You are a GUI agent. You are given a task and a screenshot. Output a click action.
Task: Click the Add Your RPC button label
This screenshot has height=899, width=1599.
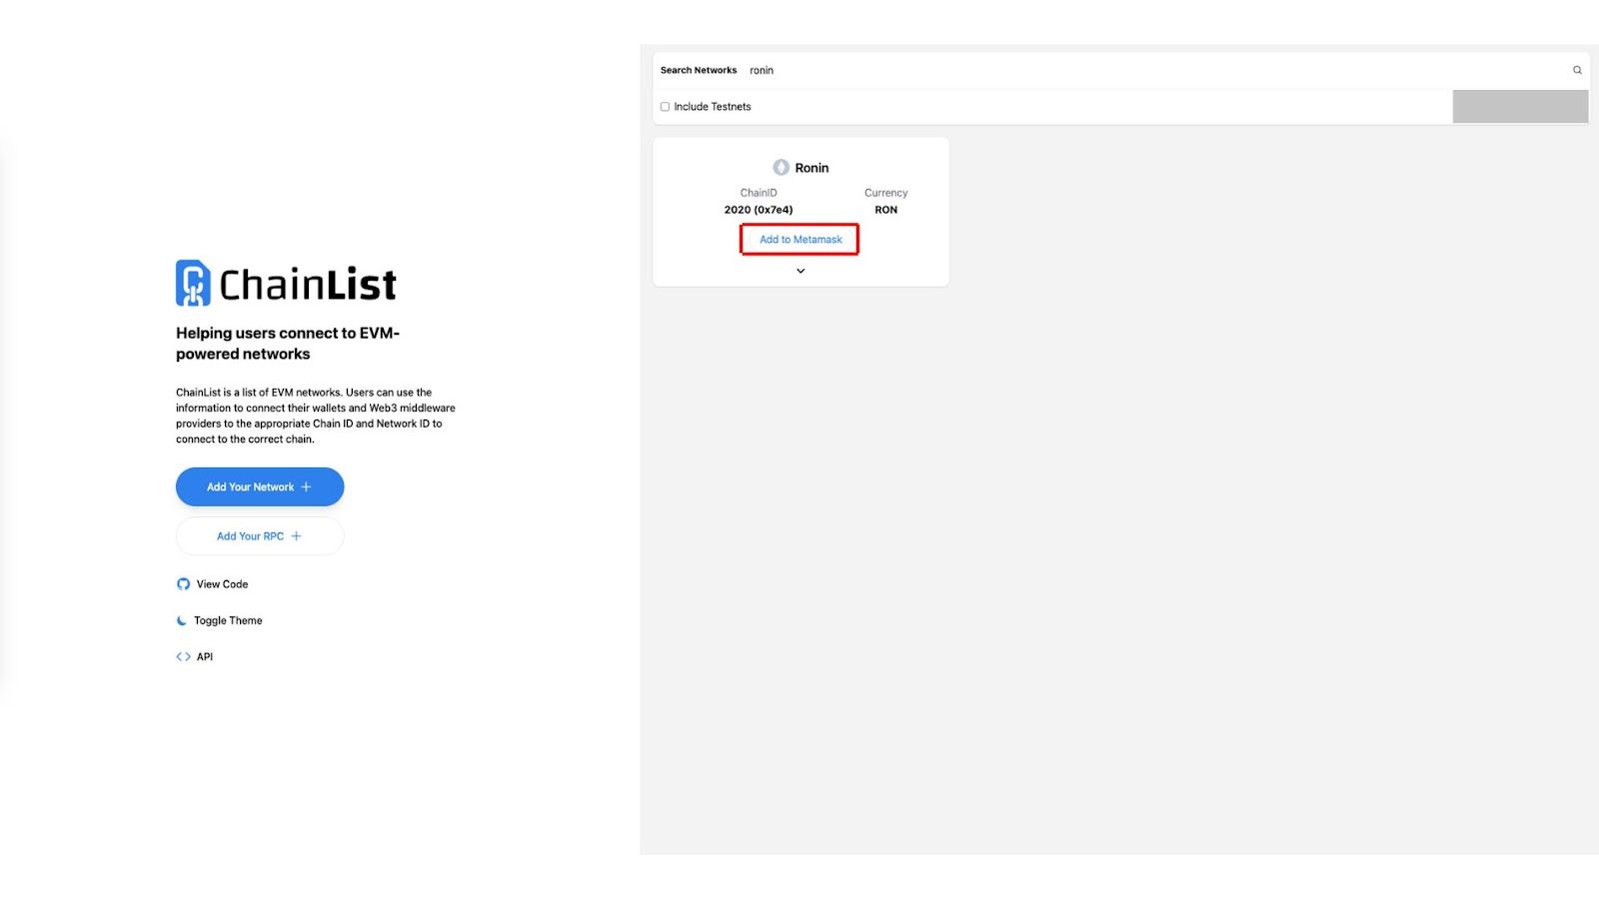click(x=250, y=536)
